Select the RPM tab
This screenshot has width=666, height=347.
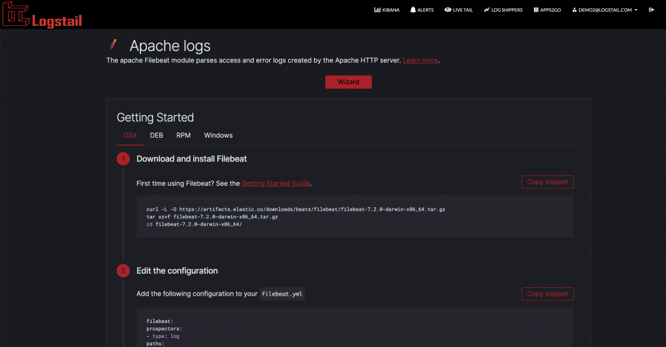pos(183,135)
